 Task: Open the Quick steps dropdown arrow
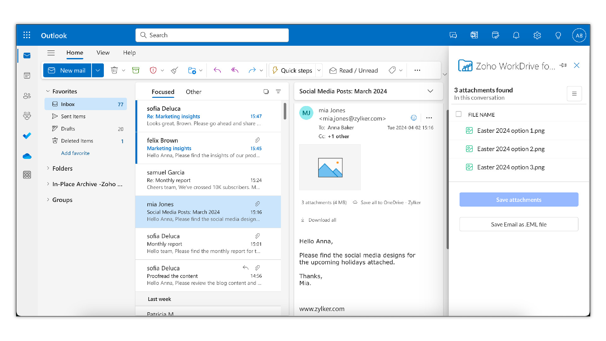click(319, 70)
